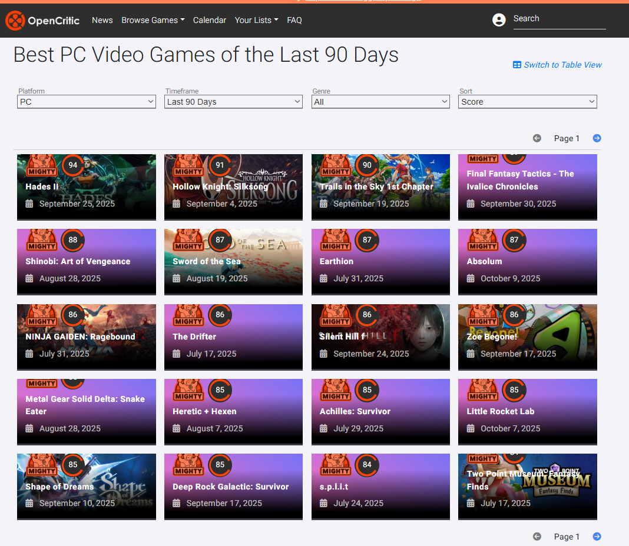
Task: Click calendar icon on Heretic + Hexen card
Action: coord(177,428)
